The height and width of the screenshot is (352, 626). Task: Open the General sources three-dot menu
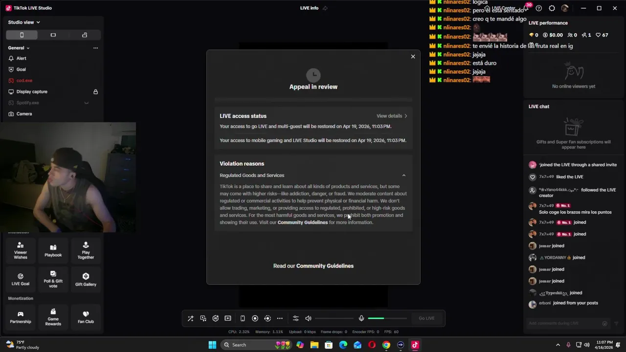pos(95,48)
